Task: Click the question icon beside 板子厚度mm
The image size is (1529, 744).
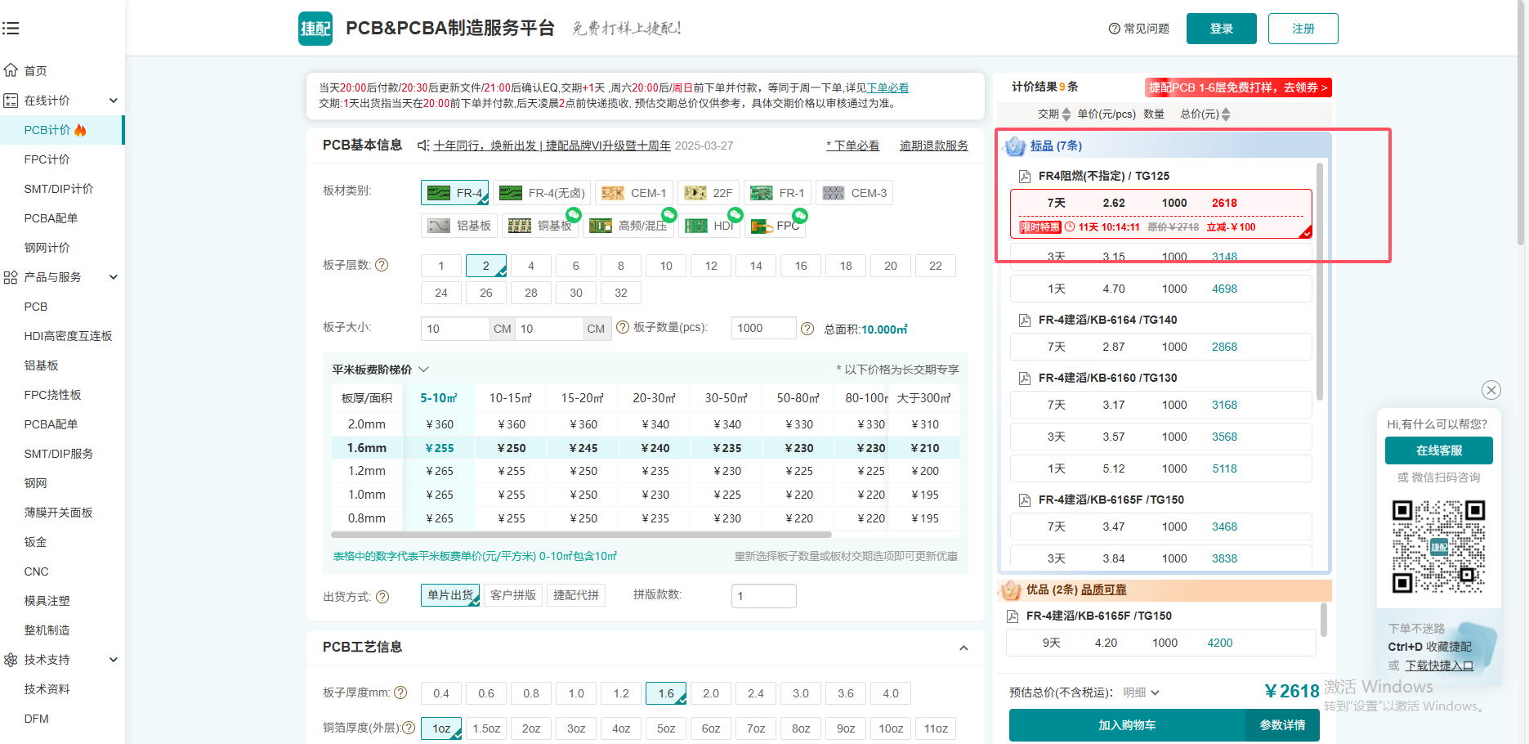Action: coord(400,692)
